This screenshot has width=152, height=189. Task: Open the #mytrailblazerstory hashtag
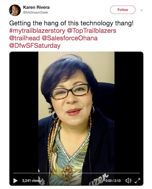coord(37,31)
